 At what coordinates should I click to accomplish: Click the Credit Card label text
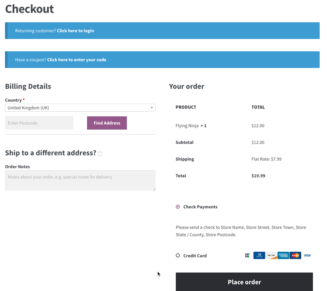(195, 256)
